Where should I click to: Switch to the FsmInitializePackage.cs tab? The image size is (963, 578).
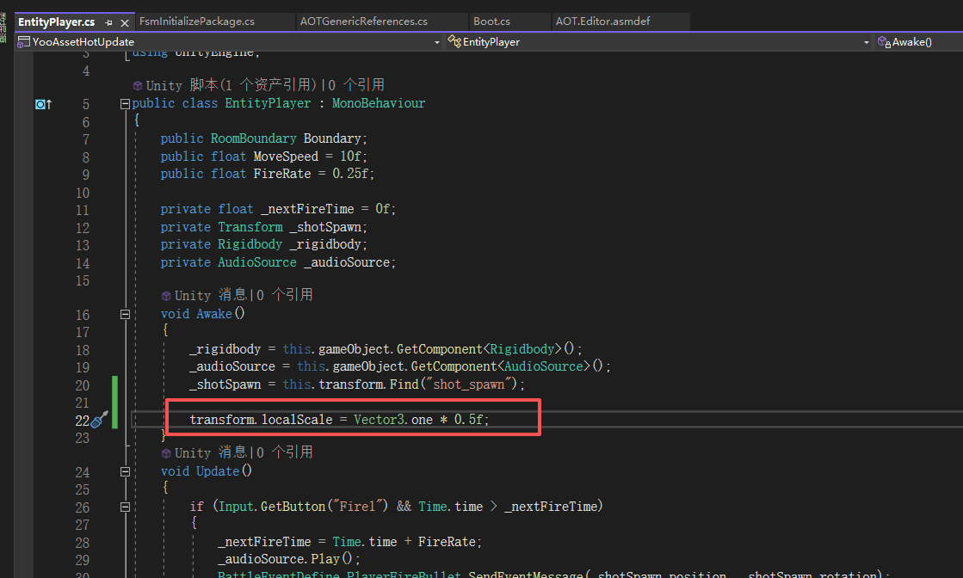(196, 22)
